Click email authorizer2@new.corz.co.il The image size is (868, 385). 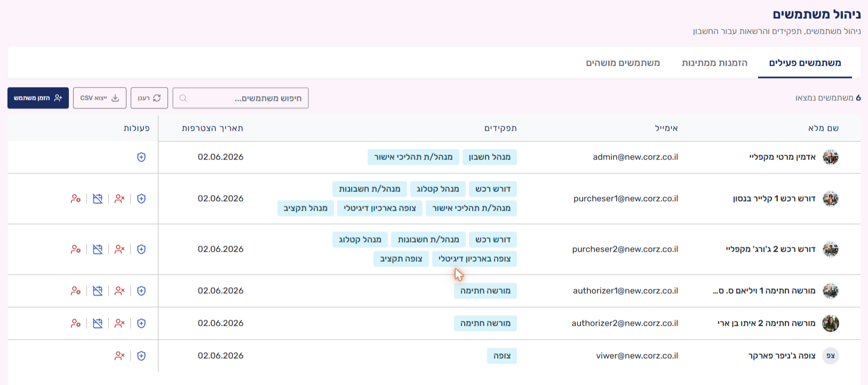625,324
